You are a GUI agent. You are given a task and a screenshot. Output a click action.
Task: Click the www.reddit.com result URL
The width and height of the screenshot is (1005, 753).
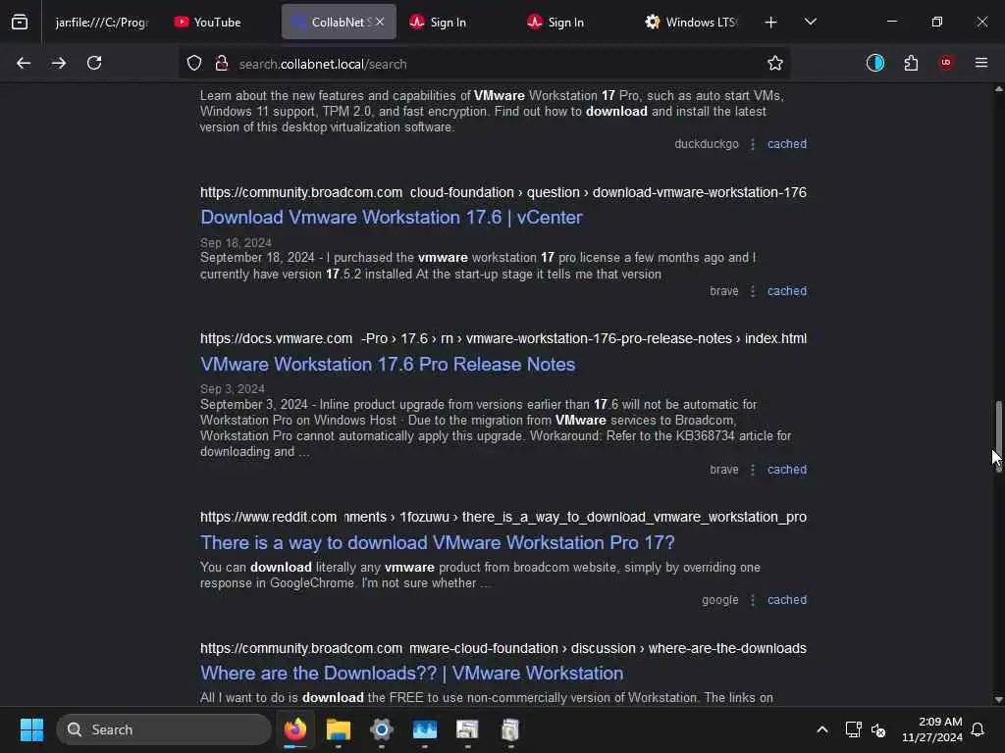coord(503,518)
